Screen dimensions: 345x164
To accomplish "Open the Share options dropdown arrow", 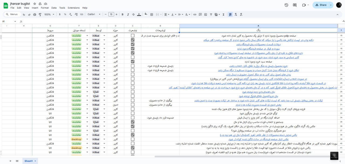I will tap(330, 5).
